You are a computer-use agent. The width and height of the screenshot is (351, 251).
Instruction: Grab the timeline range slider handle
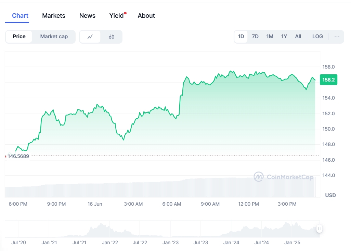coord(319,229)
